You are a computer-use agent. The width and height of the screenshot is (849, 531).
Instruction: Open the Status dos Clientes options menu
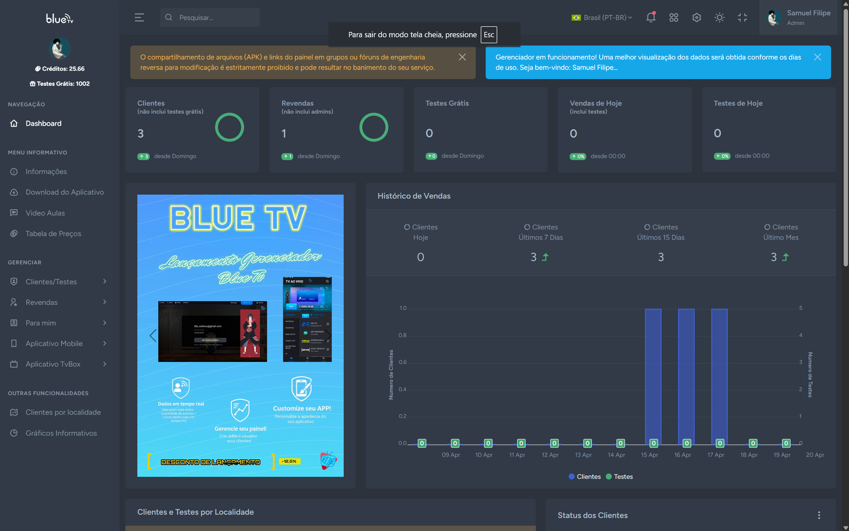click(x=819, y=515)
